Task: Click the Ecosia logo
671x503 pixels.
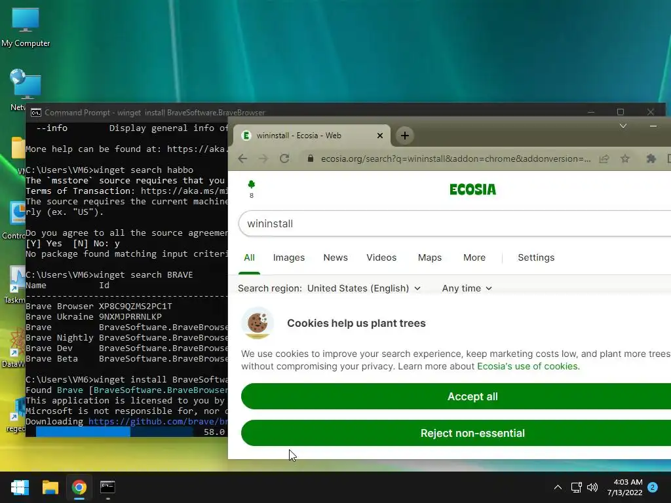Action: pos(472,189)
